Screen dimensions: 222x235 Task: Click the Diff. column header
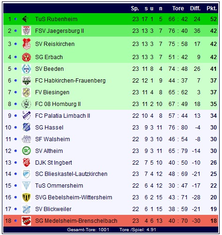(x=195, y=8)
